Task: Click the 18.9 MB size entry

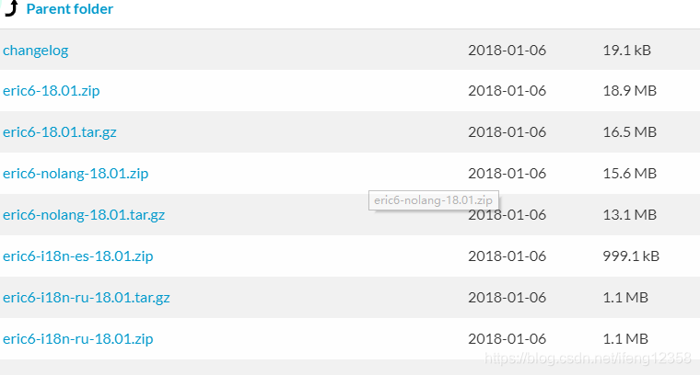Action: click(630, 91)
